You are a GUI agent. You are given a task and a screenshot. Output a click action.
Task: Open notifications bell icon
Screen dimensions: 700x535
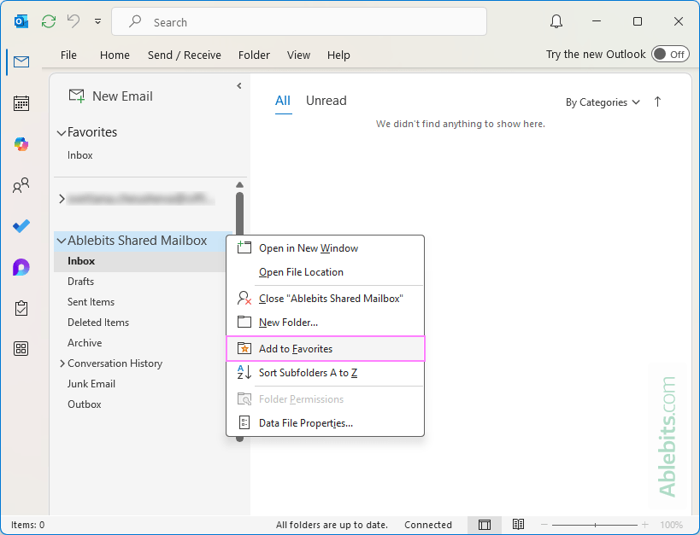click(x=556, y=21)
